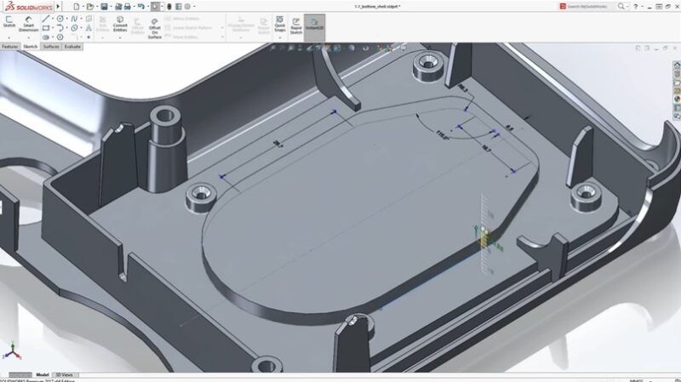Expand the Convert Entities dropdown arrow
681x382 pixels.
coord(120,37)
